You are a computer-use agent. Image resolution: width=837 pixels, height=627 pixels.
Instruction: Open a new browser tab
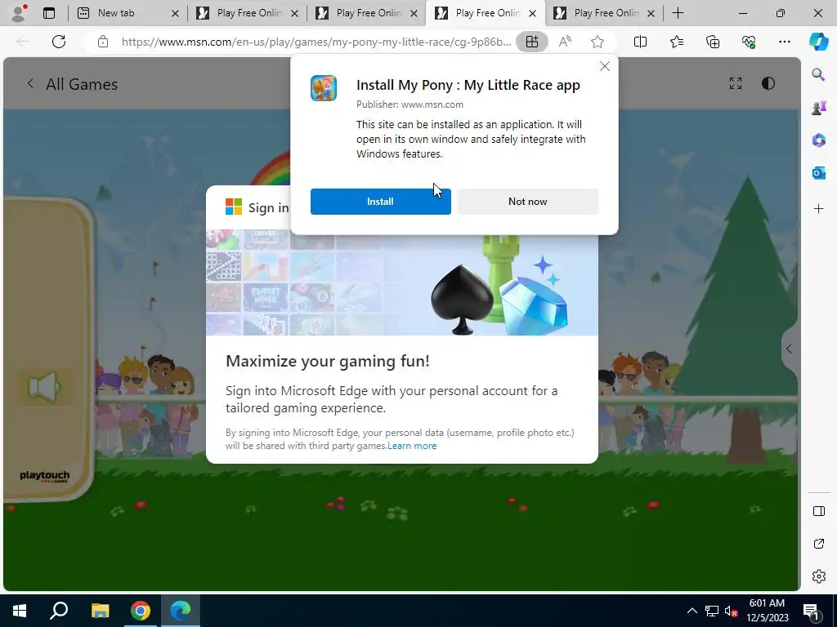click(x=678, y=13)
